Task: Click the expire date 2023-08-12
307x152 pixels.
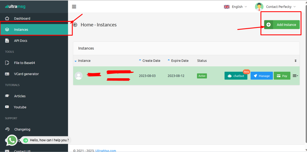Action: point(176,76)
